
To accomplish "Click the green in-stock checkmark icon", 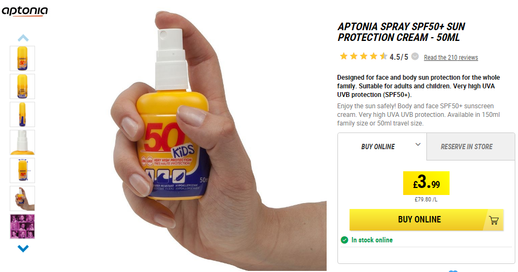I will (x=344, y=240).
